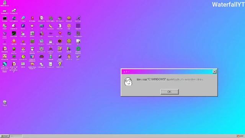
Task: Open the blue dolphin not-a-virus icon
Action: tap(5, 64)
